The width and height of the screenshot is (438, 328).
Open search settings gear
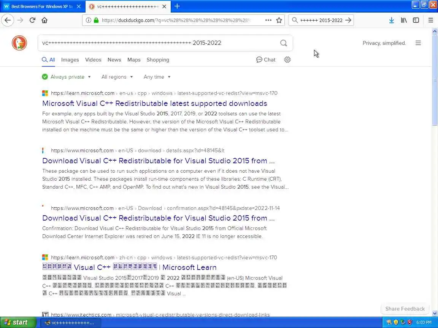[x=287, y=60]
